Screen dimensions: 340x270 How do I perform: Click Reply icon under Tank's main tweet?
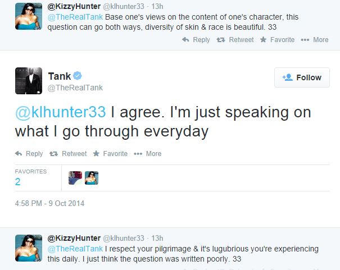19,154
